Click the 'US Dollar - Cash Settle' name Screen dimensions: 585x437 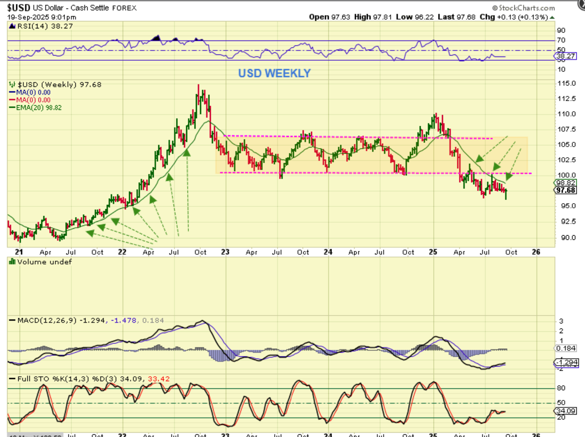pyautogui.click(x=71, y=8)
